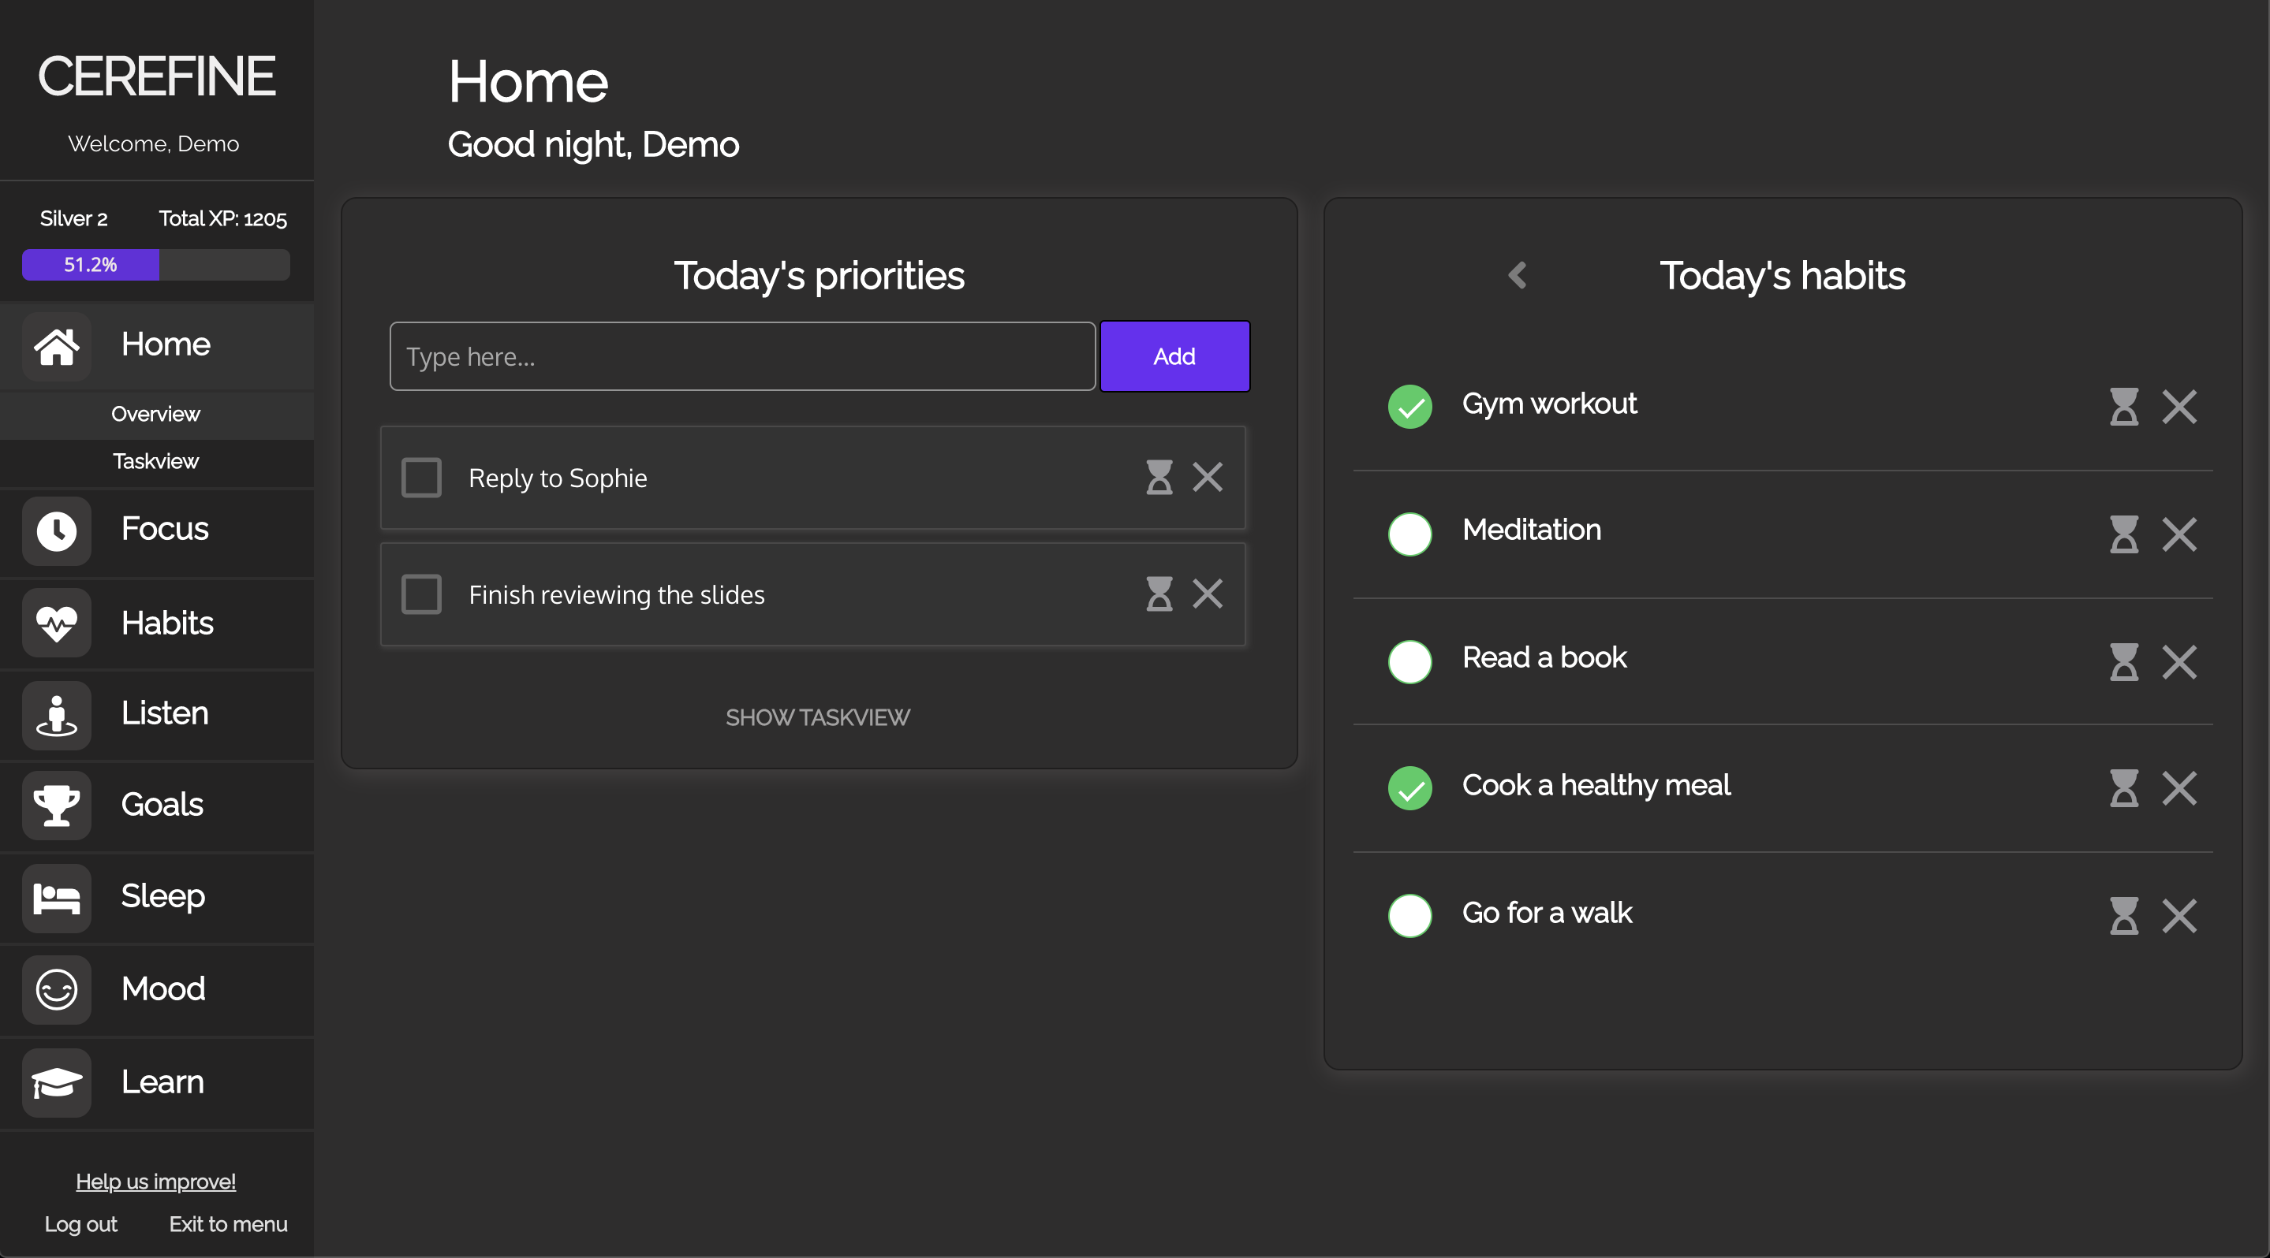The width and height of the screenshot is (2270, 1258).
Task: Click the Listen meditation person icon
Action: [57, 715]
